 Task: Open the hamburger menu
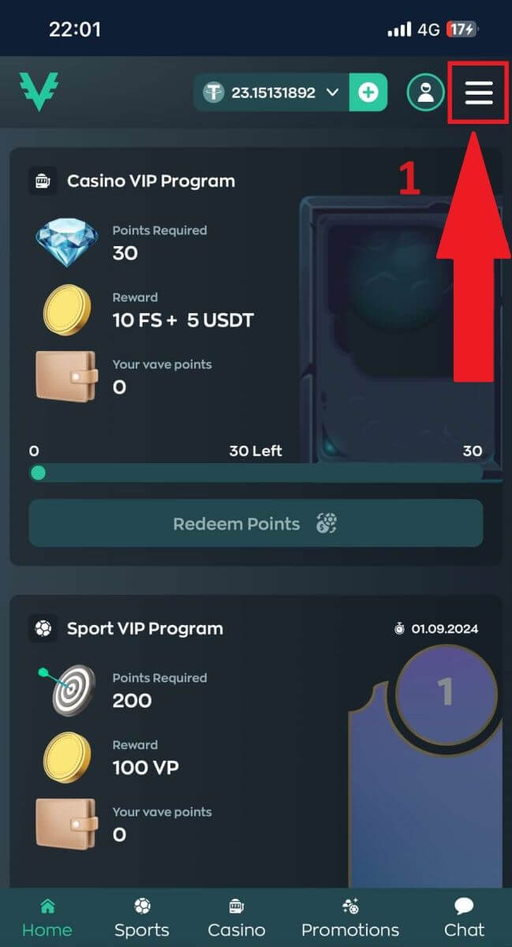478,92
